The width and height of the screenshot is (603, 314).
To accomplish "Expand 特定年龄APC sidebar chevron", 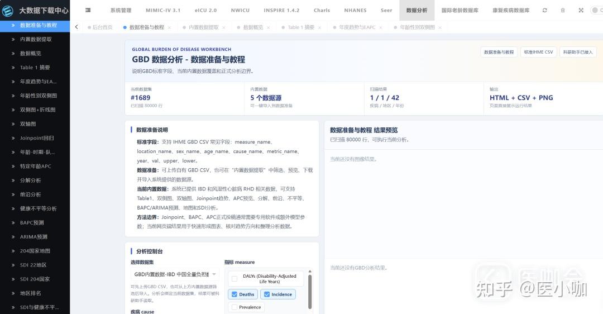I will coord(13,166).
